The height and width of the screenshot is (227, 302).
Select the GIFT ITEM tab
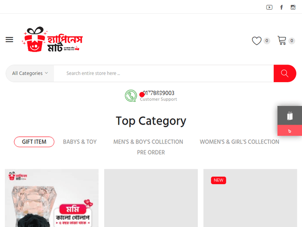pyautogui.click(x=34, y=142)
